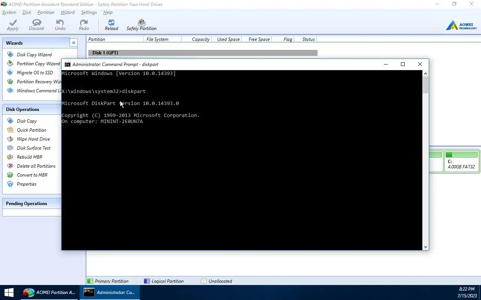Select the C: 4.00GB FAT32 partition block

461,161
